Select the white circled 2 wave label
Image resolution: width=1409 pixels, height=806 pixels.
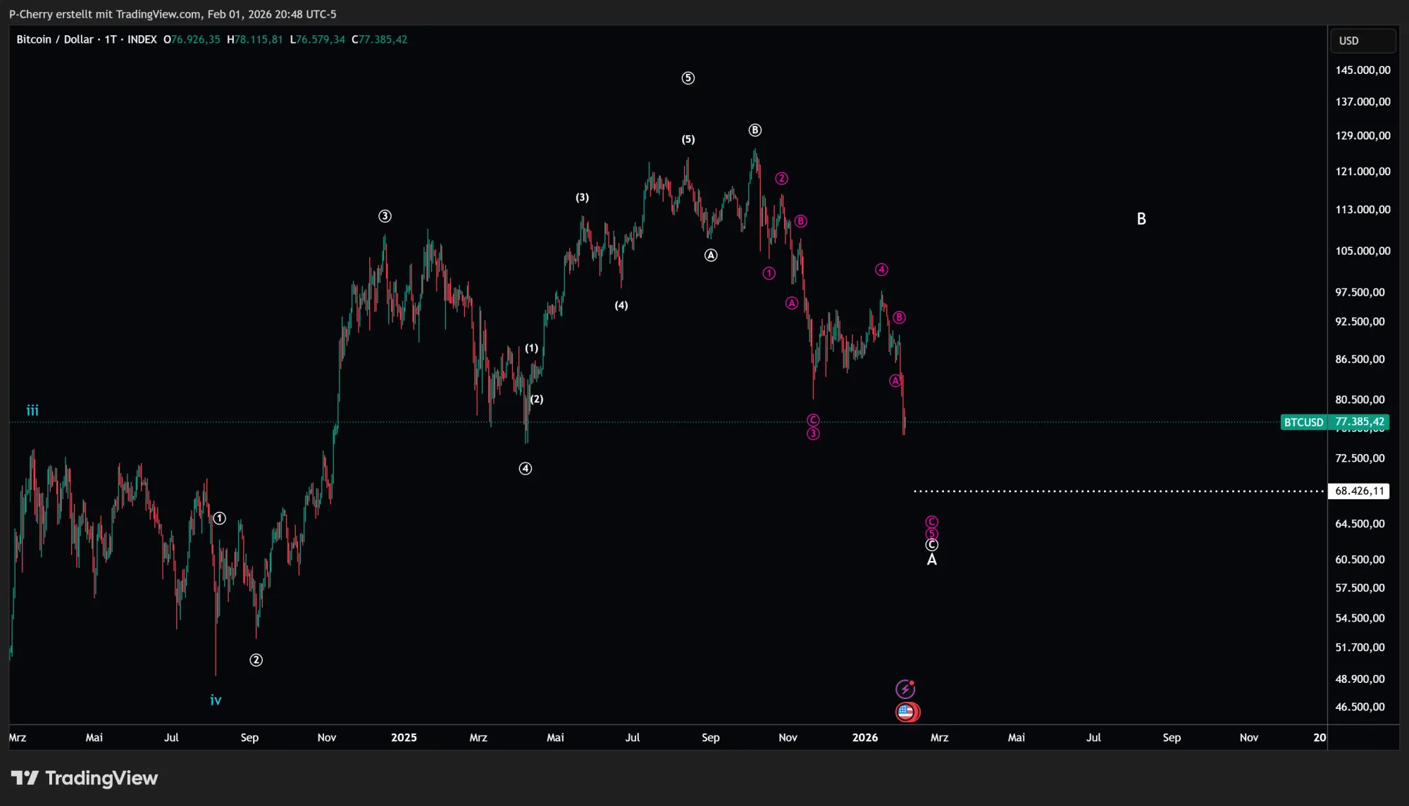pyautogui.click(x=256, y=660)
